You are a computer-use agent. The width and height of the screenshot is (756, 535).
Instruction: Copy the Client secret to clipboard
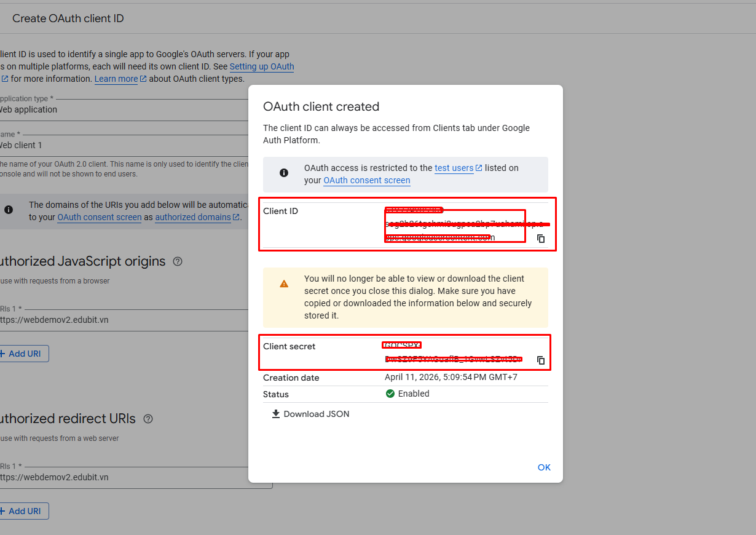(541, 360)
